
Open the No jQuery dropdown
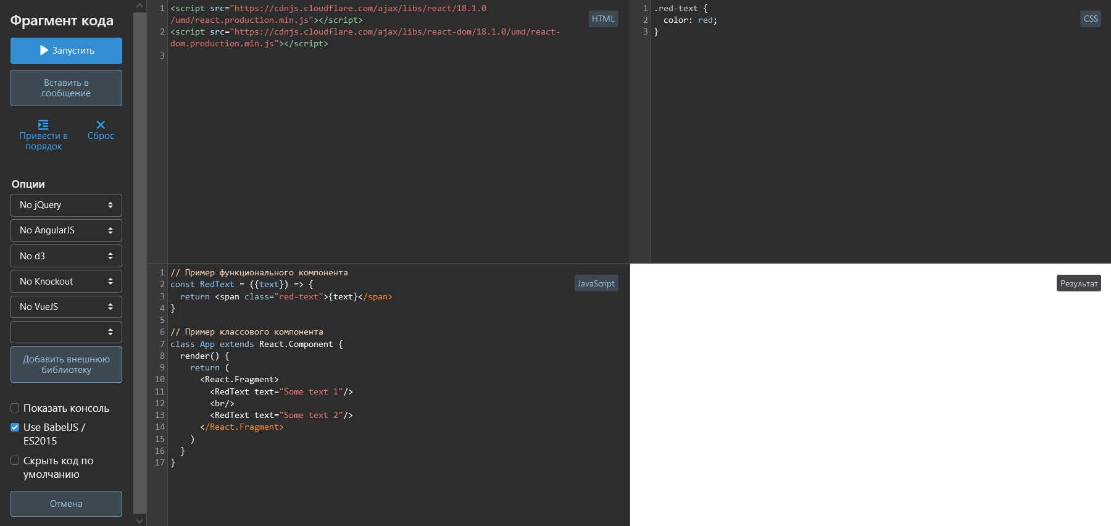(x=66, y=205)
